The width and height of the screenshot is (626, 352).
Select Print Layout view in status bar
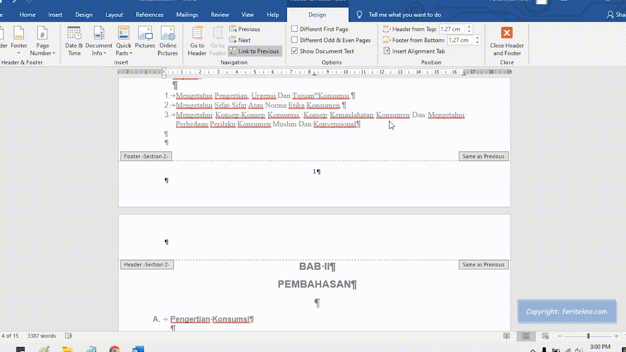click(x=526, y=336)
